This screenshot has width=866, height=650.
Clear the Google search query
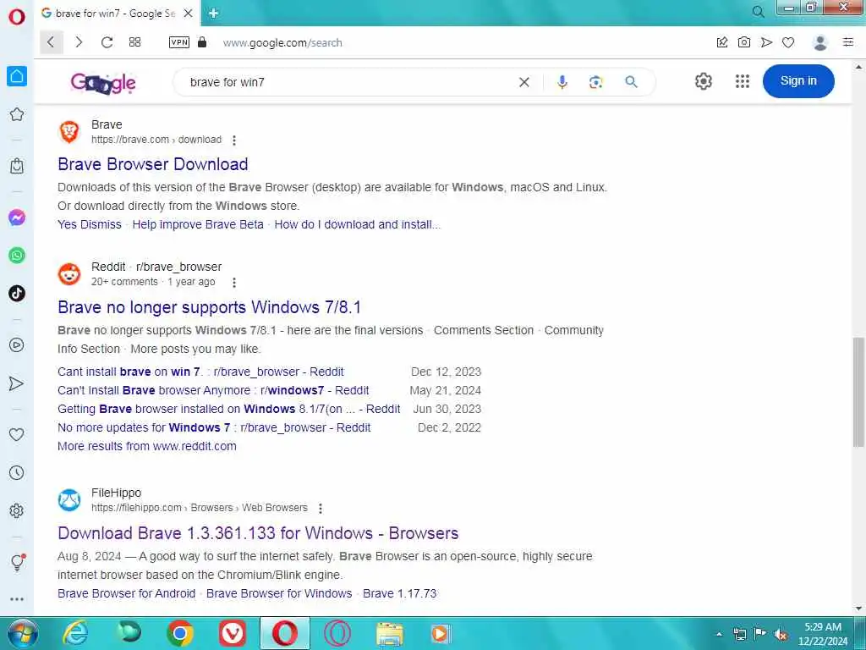tap(524, 82)
